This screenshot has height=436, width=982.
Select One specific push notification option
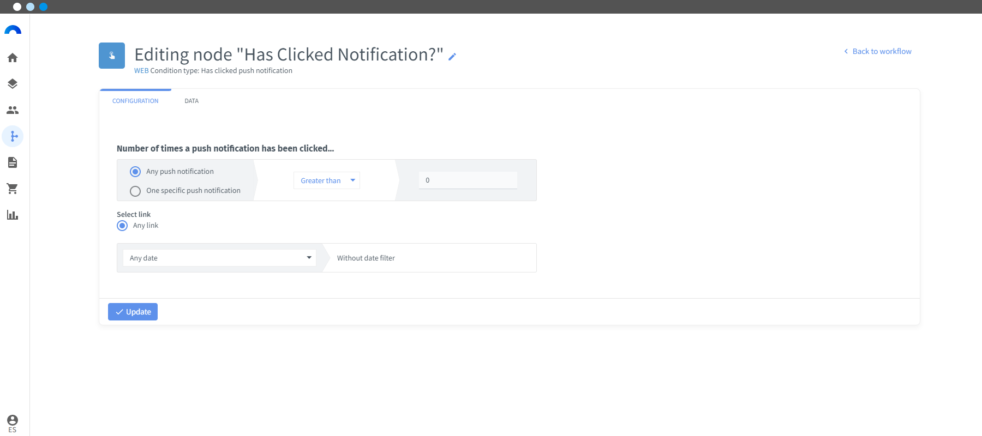point(135,191)
